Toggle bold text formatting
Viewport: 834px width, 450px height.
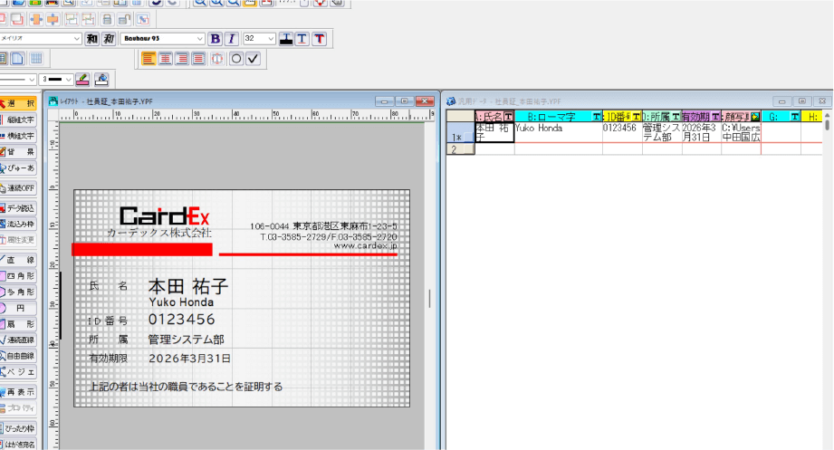(216, 39)
